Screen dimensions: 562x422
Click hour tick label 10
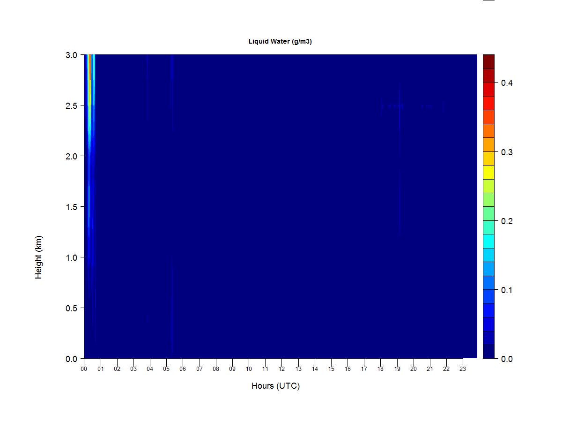pos(249,369)
